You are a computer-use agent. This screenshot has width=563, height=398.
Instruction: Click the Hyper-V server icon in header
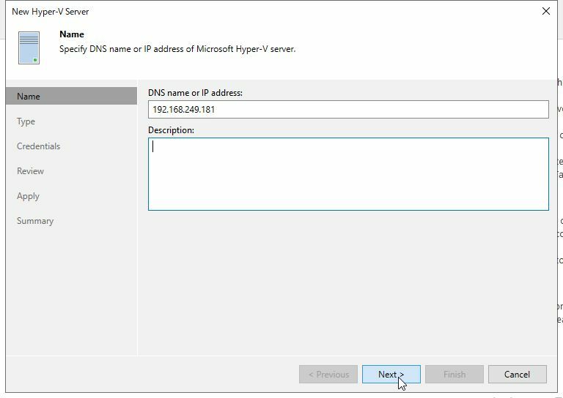[x=29, y=48]
